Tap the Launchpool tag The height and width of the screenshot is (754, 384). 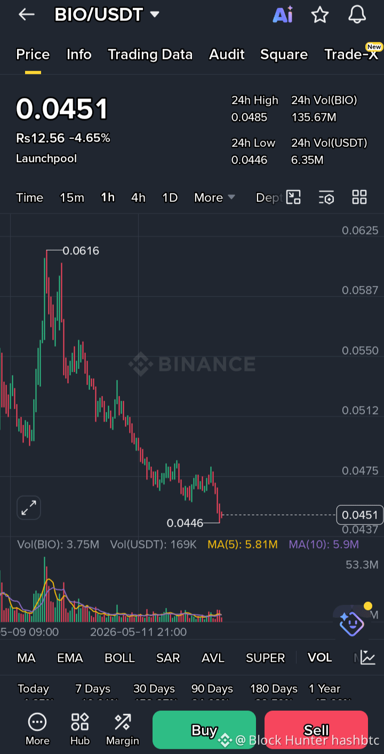point(46,159)
